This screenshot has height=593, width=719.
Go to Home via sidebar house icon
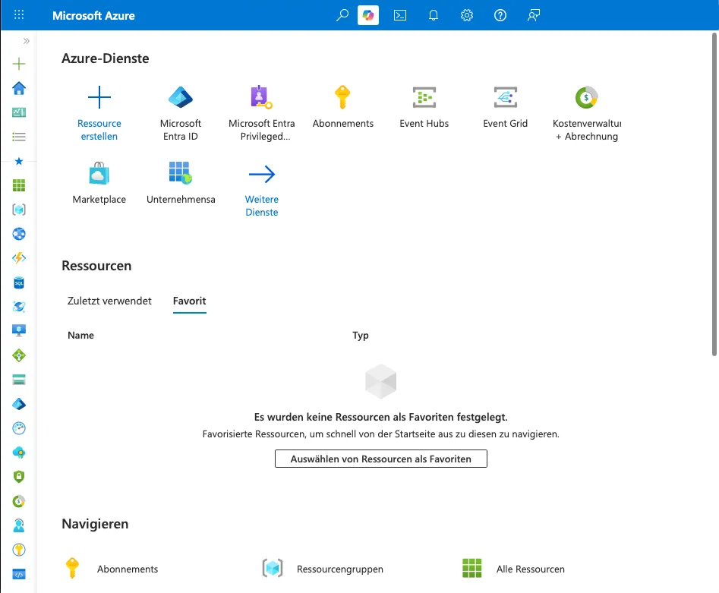tap(19, 88)
